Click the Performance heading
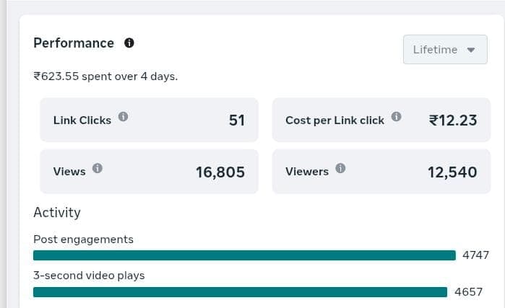505x308 pixels. click(74, 43)
